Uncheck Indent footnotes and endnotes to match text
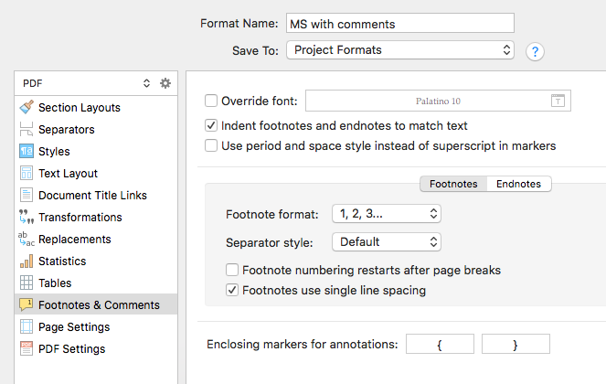The image size is (606, 384). (x=211, y=125)
